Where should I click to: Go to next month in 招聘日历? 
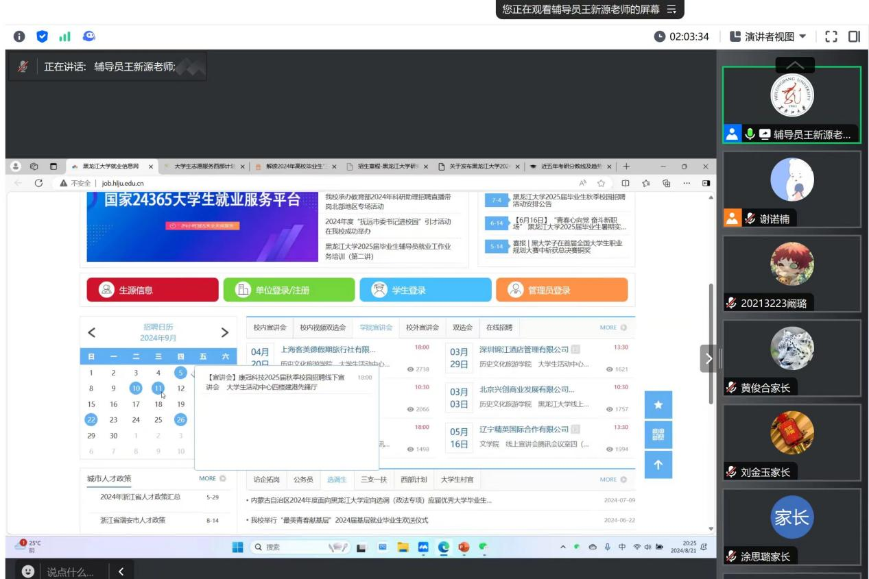[x=224, y=333]
